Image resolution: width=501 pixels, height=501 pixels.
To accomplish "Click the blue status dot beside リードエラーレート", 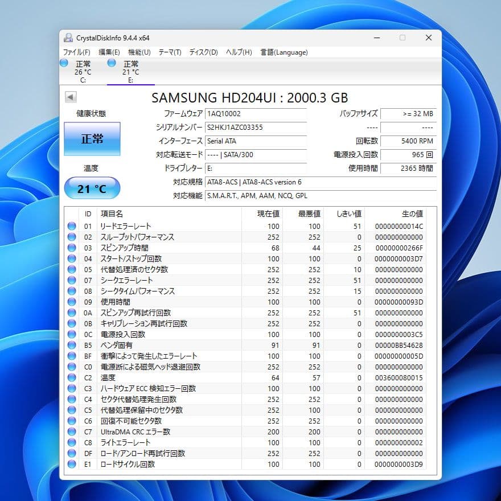I will (x=72, y=225).
